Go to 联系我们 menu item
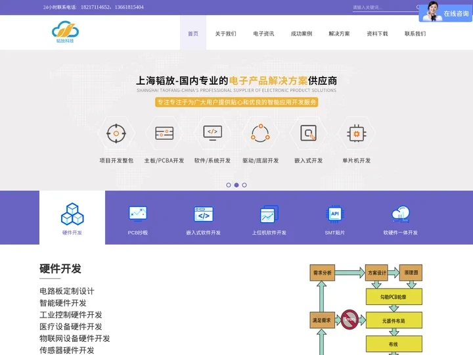Image resolution: width=473 pixels, height=355 pixels. click(415, 34)
